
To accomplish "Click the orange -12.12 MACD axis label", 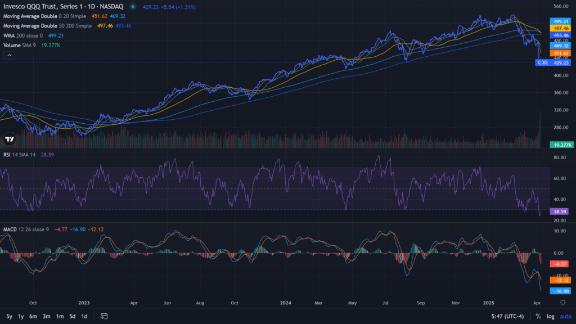I will pyautogui.click(x=561, y=280).
